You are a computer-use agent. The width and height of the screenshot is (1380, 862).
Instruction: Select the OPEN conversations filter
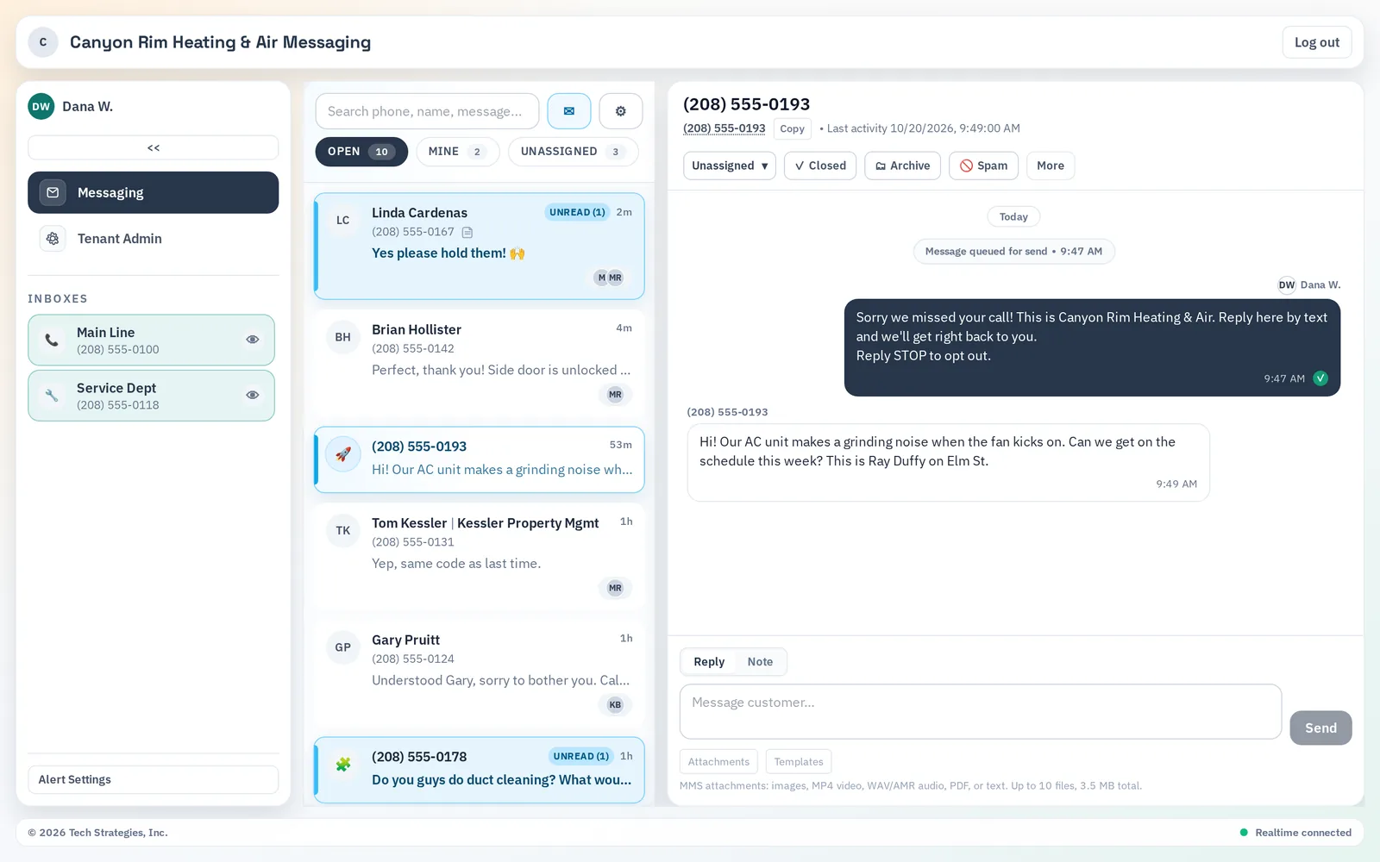(x=361, y=152)
